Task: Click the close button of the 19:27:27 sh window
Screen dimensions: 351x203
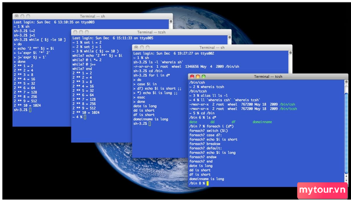Action: (x=136, y=48)
